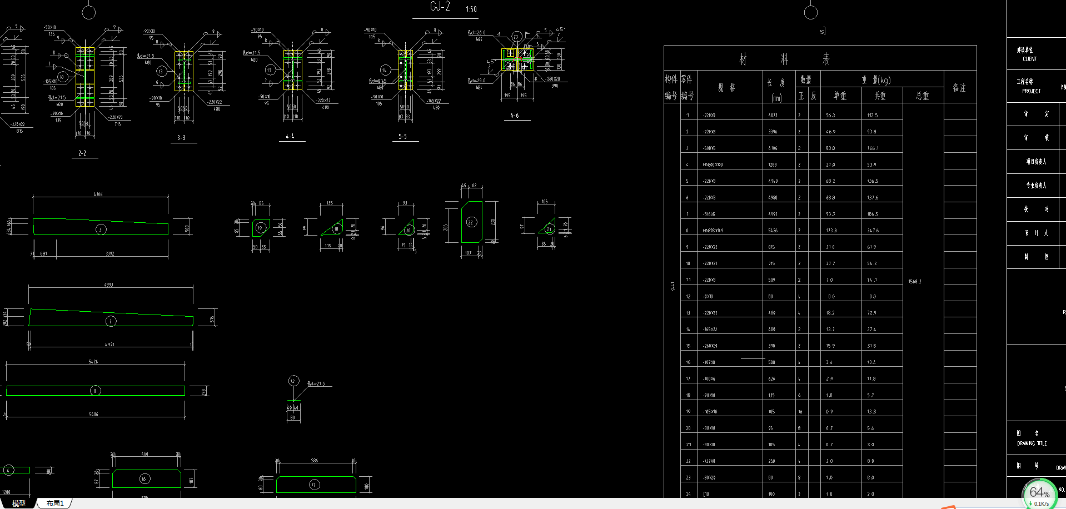Select the section label 6-6
The image size is (1066, 509).
point(515,116)
